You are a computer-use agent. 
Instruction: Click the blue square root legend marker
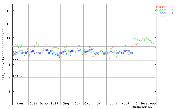click(172, 13)
